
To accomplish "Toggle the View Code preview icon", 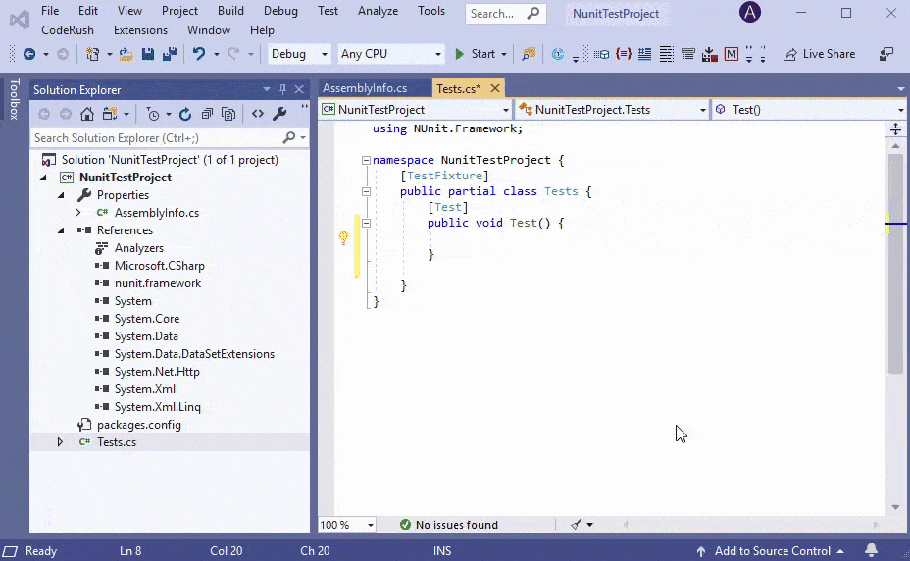I will coord(258,114).
